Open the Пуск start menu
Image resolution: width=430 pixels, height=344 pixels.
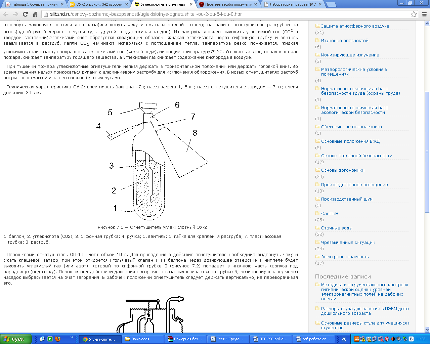pyautogui.click(x=16, y=339)
